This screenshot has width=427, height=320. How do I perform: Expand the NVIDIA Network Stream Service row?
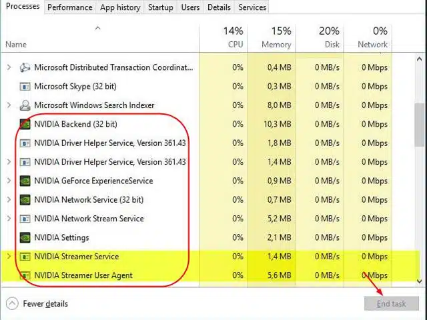[9, 219]
